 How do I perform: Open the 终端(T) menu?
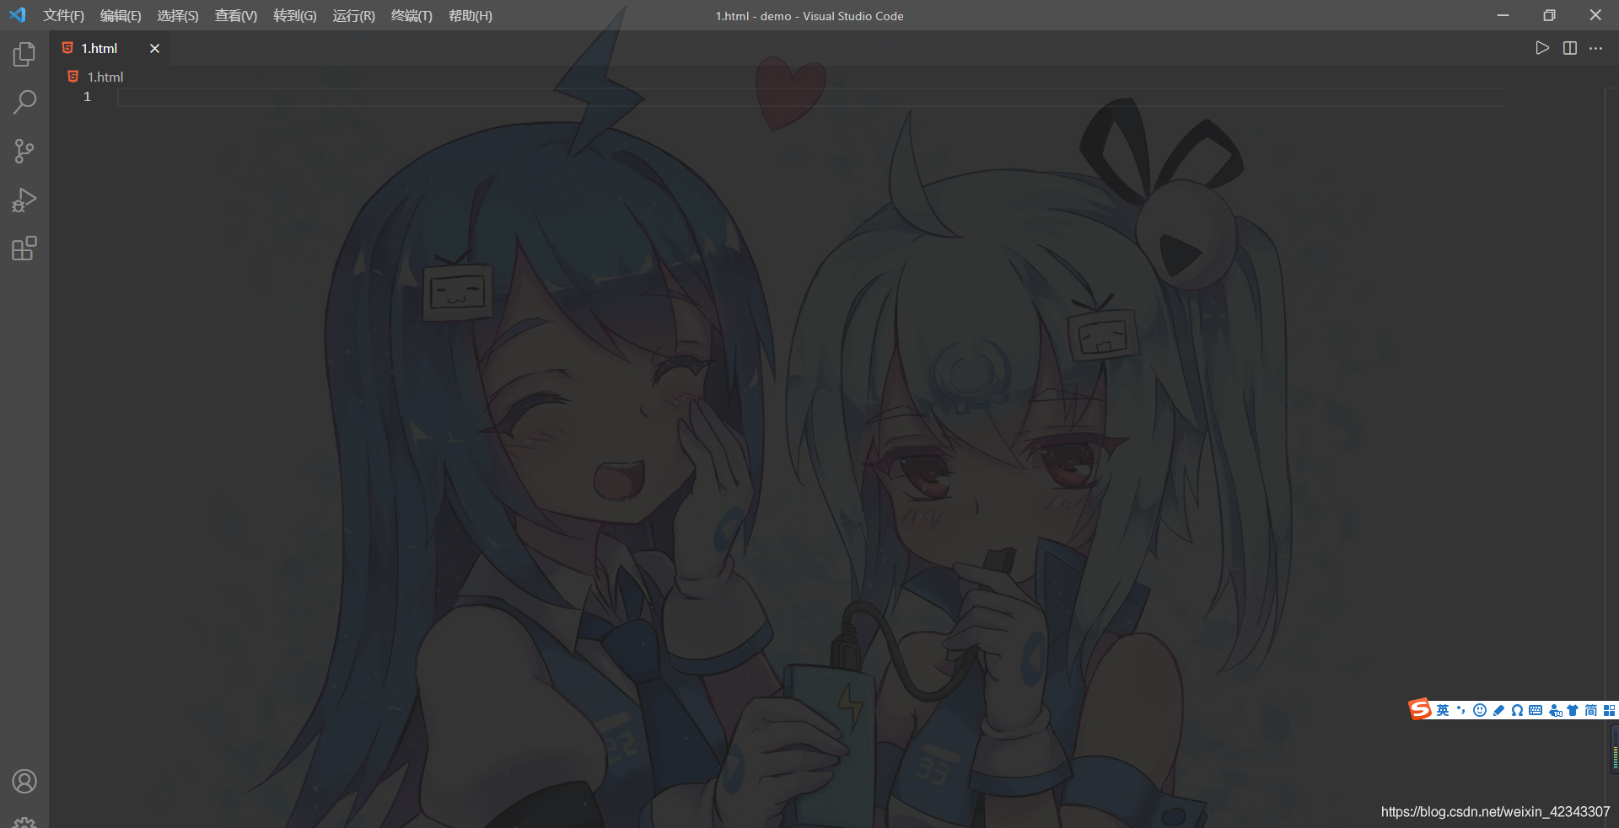tap(411, 16)
